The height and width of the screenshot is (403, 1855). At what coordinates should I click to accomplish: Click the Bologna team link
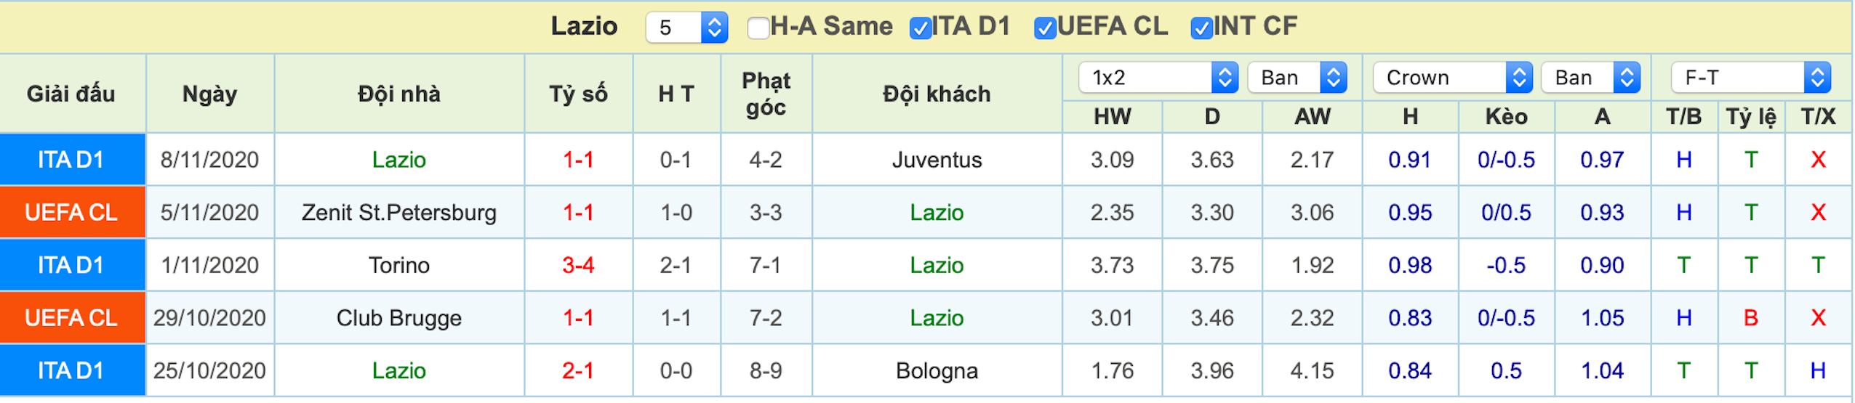point(937,371)
